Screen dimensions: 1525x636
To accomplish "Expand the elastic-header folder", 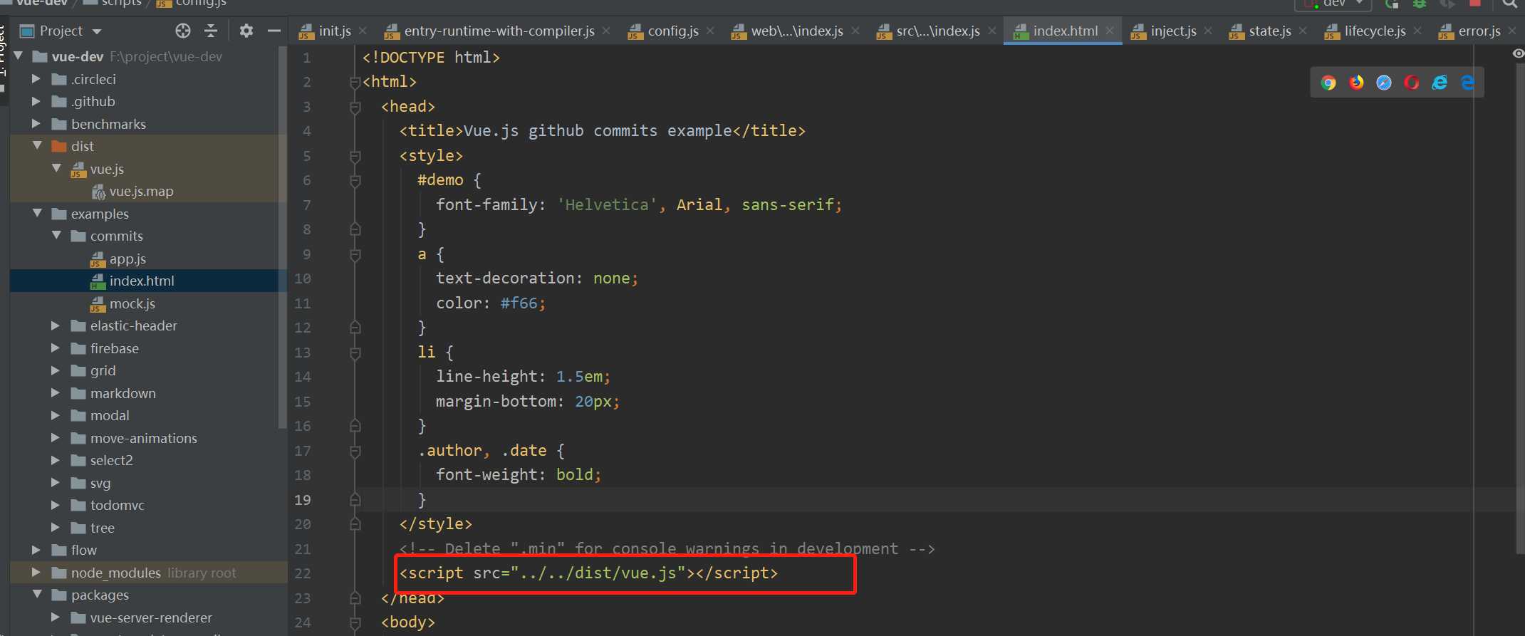I will [56, 325].
